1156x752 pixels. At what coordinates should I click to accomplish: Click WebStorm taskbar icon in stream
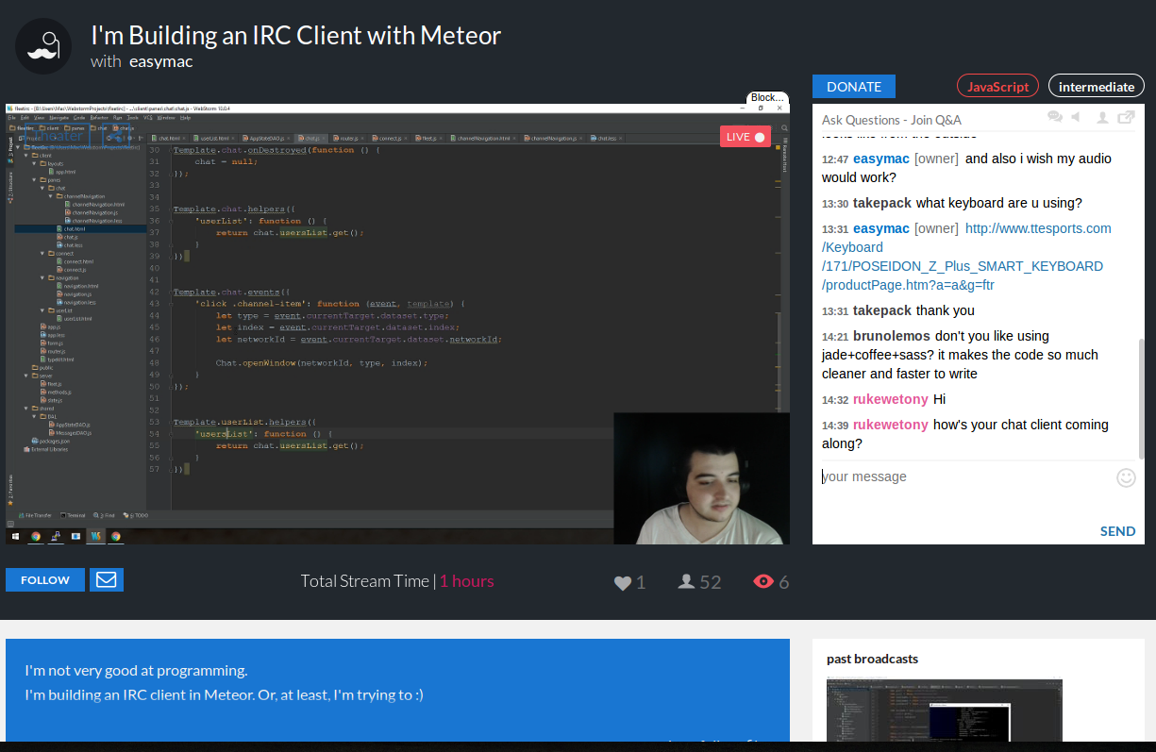pyautogui.click(x=96, y=537)
